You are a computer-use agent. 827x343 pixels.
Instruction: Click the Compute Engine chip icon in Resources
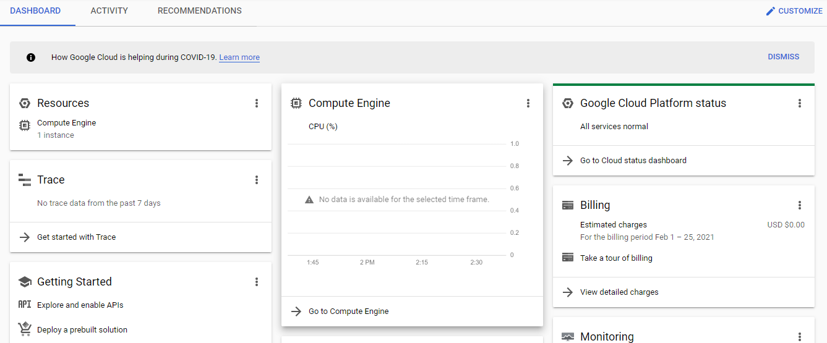coord(25,125)
